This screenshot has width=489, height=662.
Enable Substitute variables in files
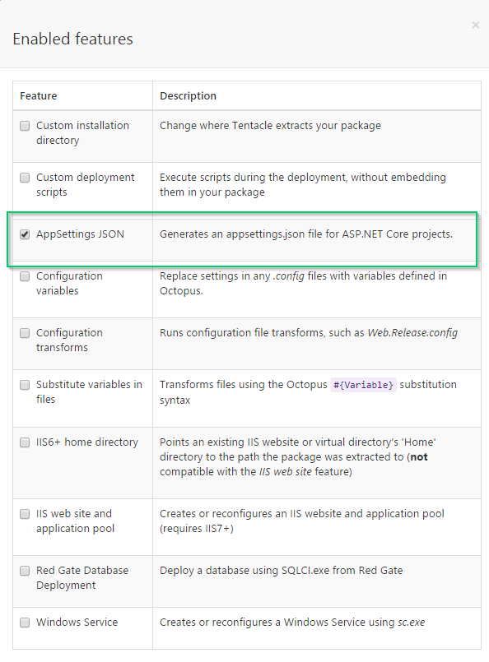[25, 385]
